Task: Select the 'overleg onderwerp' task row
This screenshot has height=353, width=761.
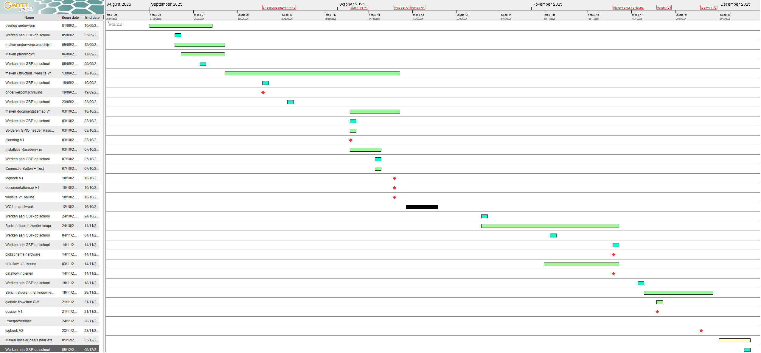Action: (x=20, y=26)
